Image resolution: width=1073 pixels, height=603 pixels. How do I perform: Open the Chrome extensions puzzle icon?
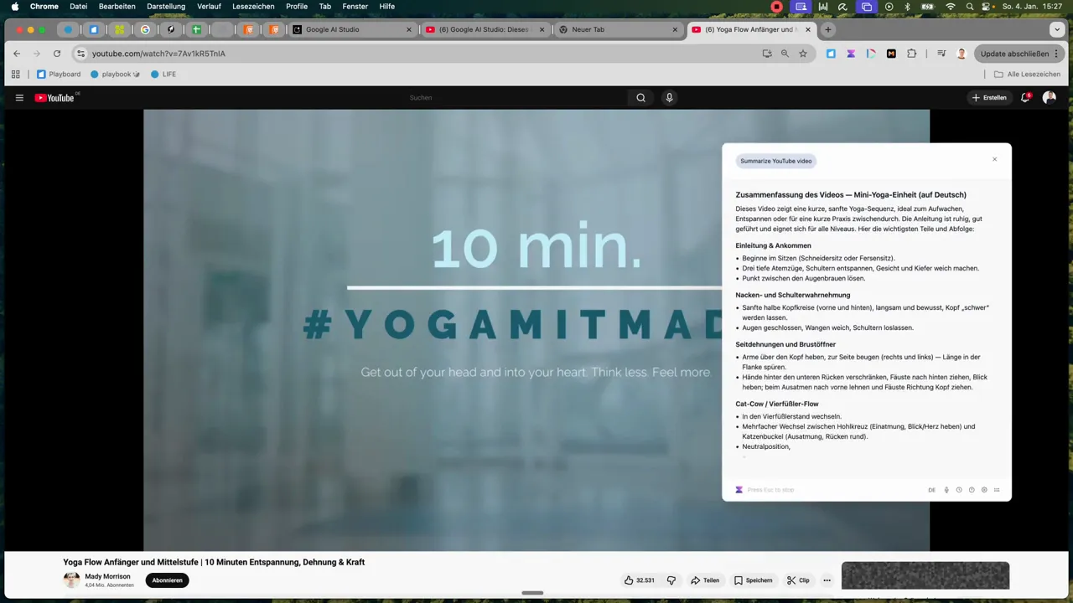[911, 54]
